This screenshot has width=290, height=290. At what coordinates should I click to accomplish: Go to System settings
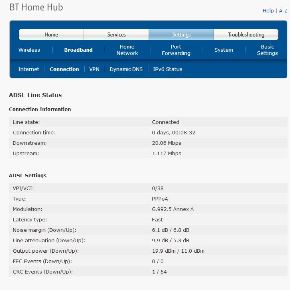point(223,50)
